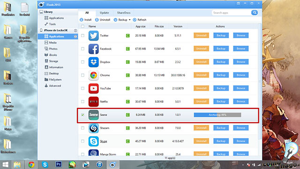This screenshot has width=300, height=169.
Task: Click the Seene app icon
Action: [x=93, y=115]
